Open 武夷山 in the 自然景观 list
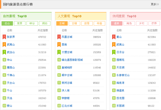This screenshot has width=161, height=110. 11,44
